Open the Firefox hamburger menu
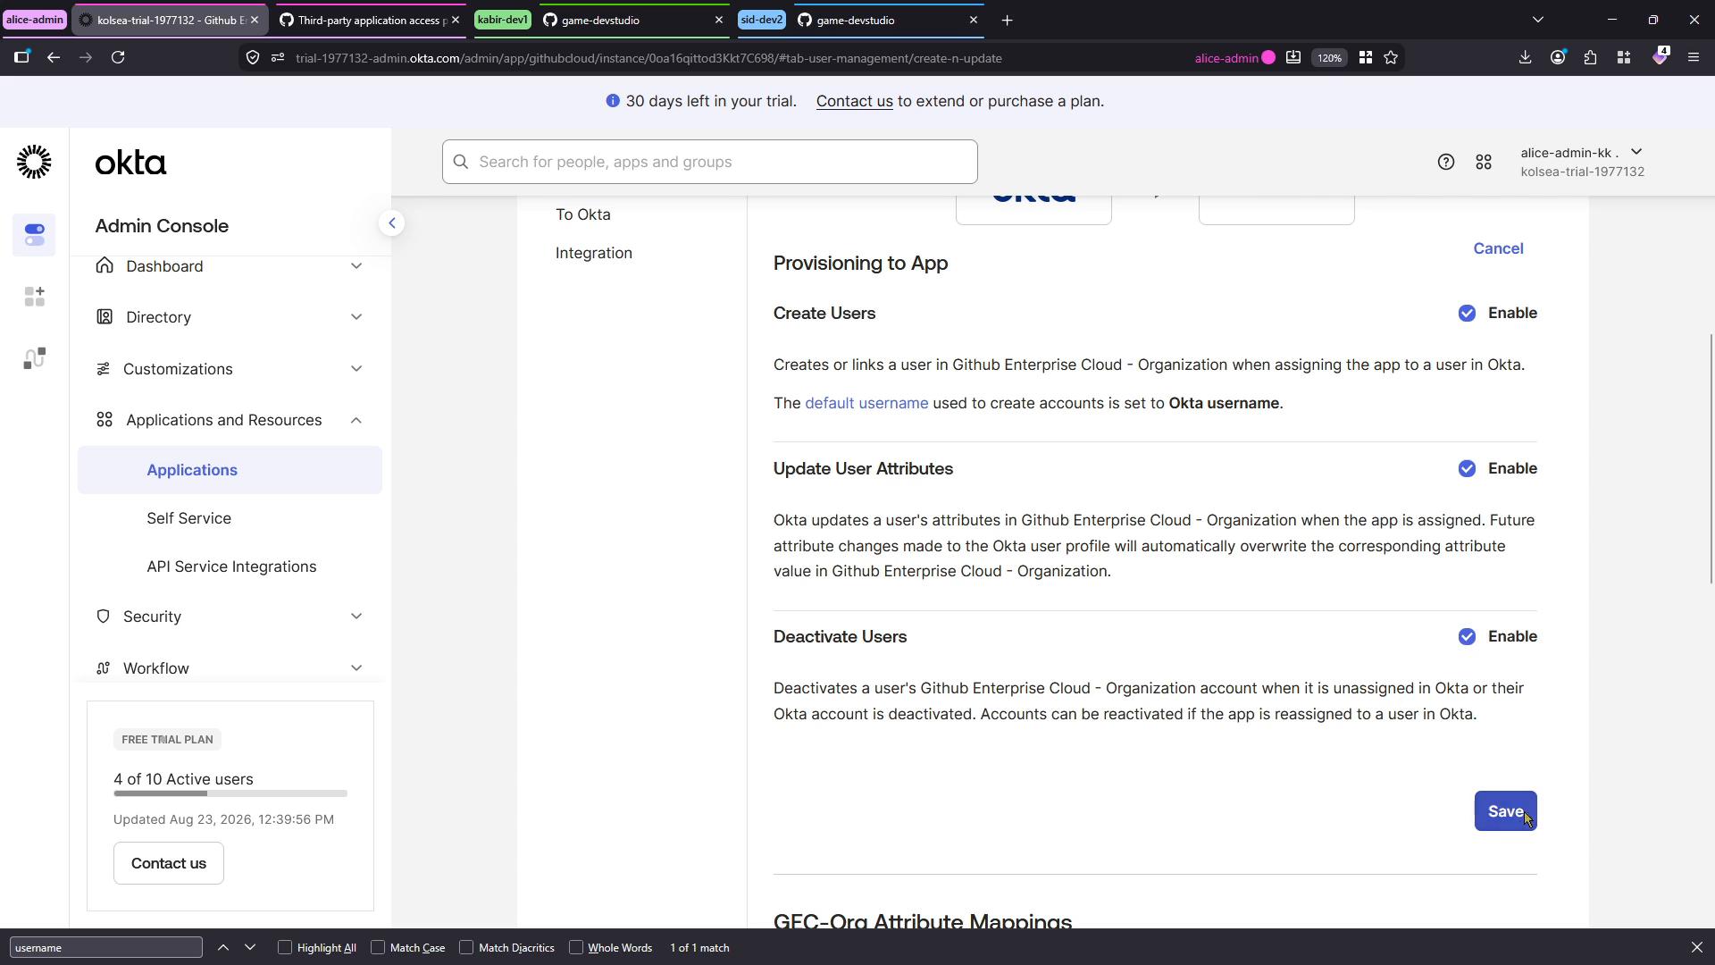The image size is (1715, 965). click(x=1693, y=58)
